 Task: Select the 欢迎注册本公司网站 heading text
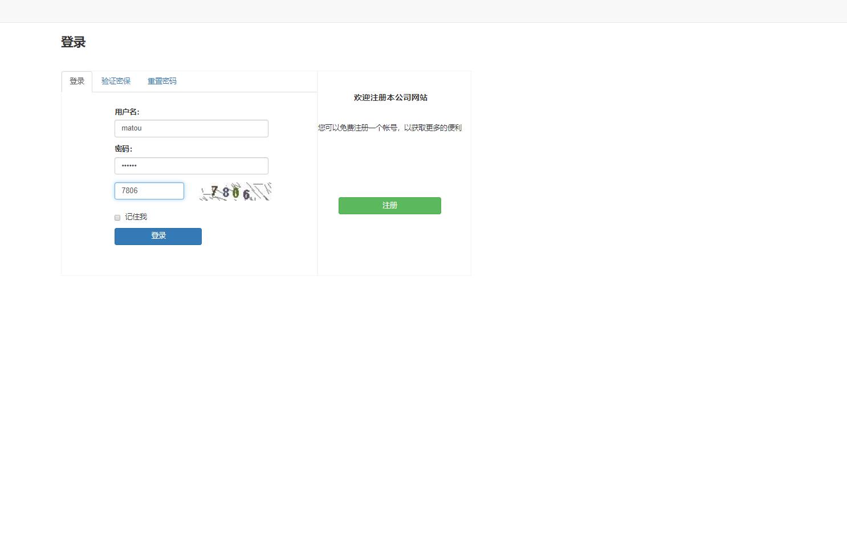[x=390, y=97]
